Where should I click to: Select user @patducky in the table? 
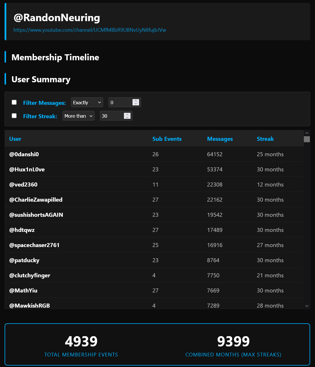(24, 260)
